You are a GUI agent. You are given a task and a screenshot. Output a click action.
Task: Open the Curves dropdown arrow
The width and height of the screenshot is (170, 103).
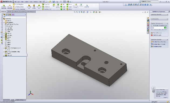click(x=81, y=9)
